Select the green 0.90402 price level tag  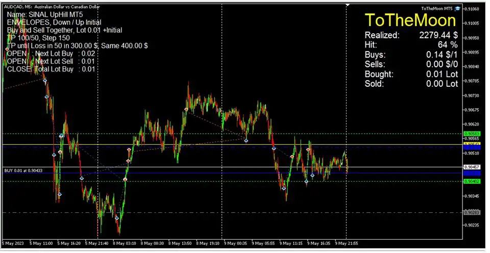point(472,181)
